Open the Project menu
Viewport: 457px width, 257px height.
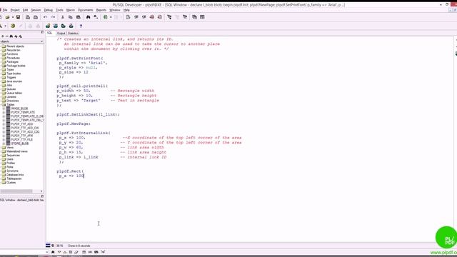[x=15, y=10]
